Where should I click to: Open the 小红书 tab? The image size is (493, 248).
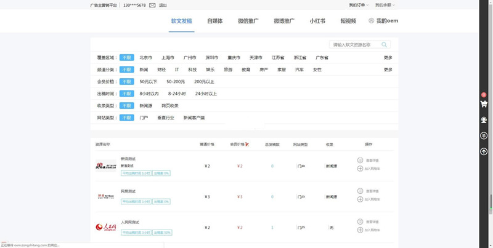coord(317,21)
